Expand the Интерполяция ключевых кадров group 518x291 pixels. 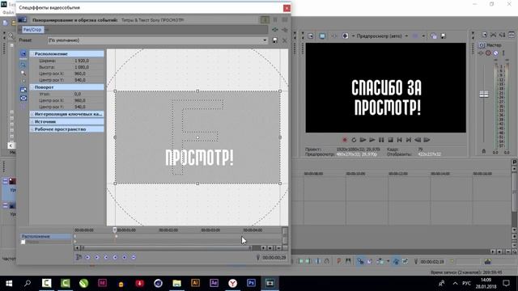32,114
